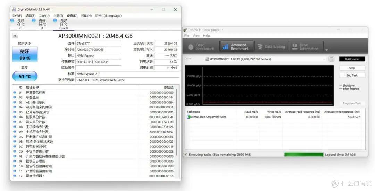375x191 pixels.
Task: Switch to the Data Erasing tab
Action: tap(272, 46)
